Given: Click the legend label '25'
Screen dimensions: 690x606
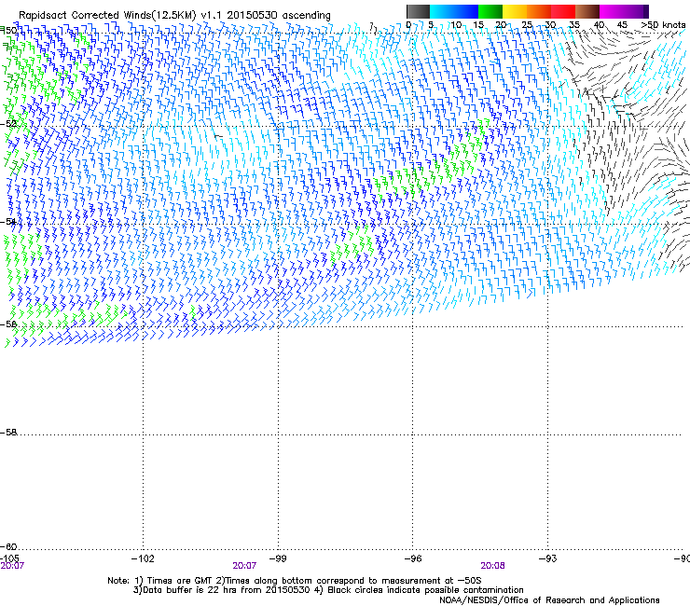Looking at the screenshot, I should (x=527, y=24).
